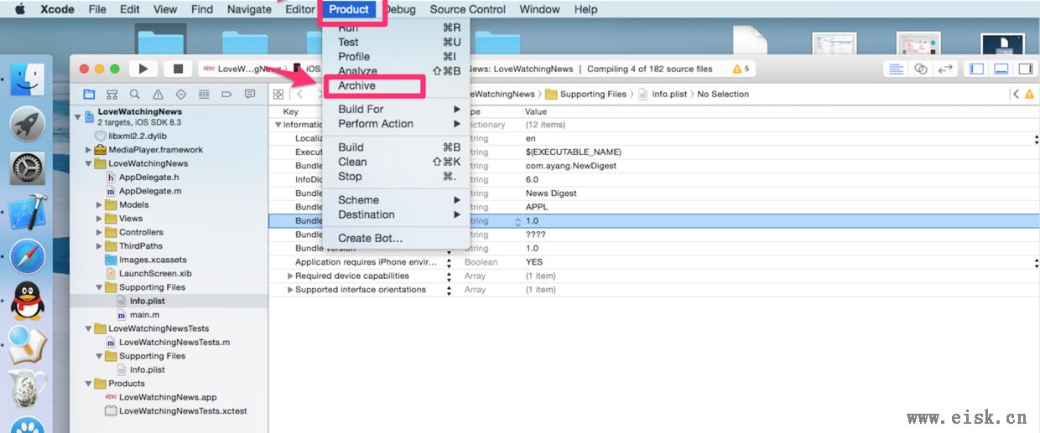Click the related items grid icon
Screen dimensions: 1040x433
pyautogui.click(x=278, y=95)
